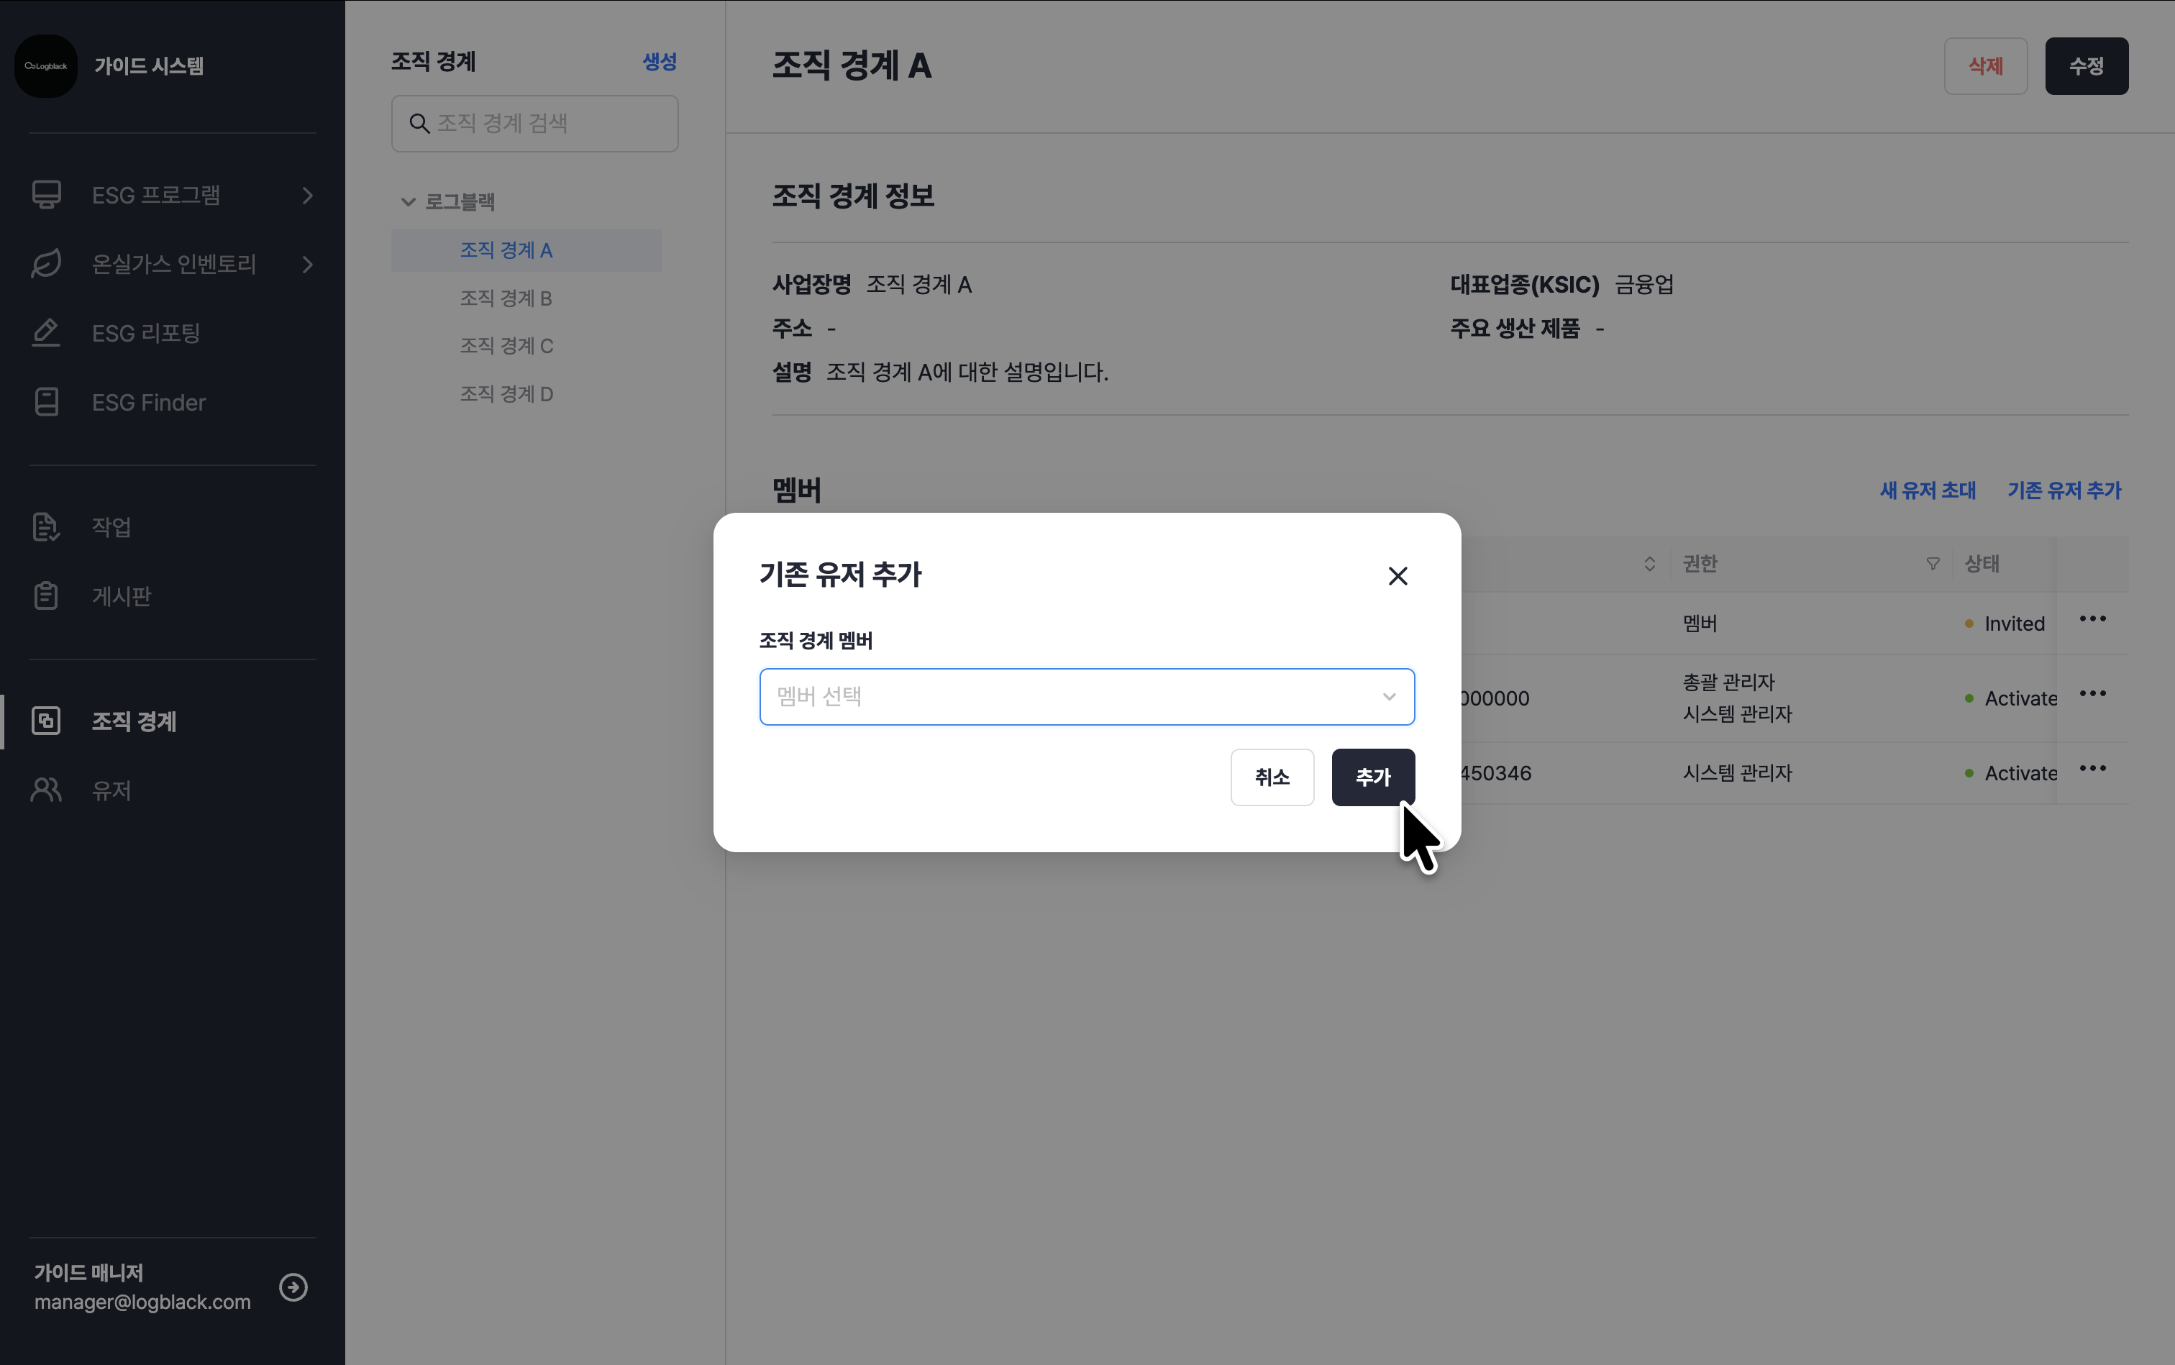Click the 권한 column filter icon
This screenshot has width=2175, height=1365.
(x=1932, y=563)
